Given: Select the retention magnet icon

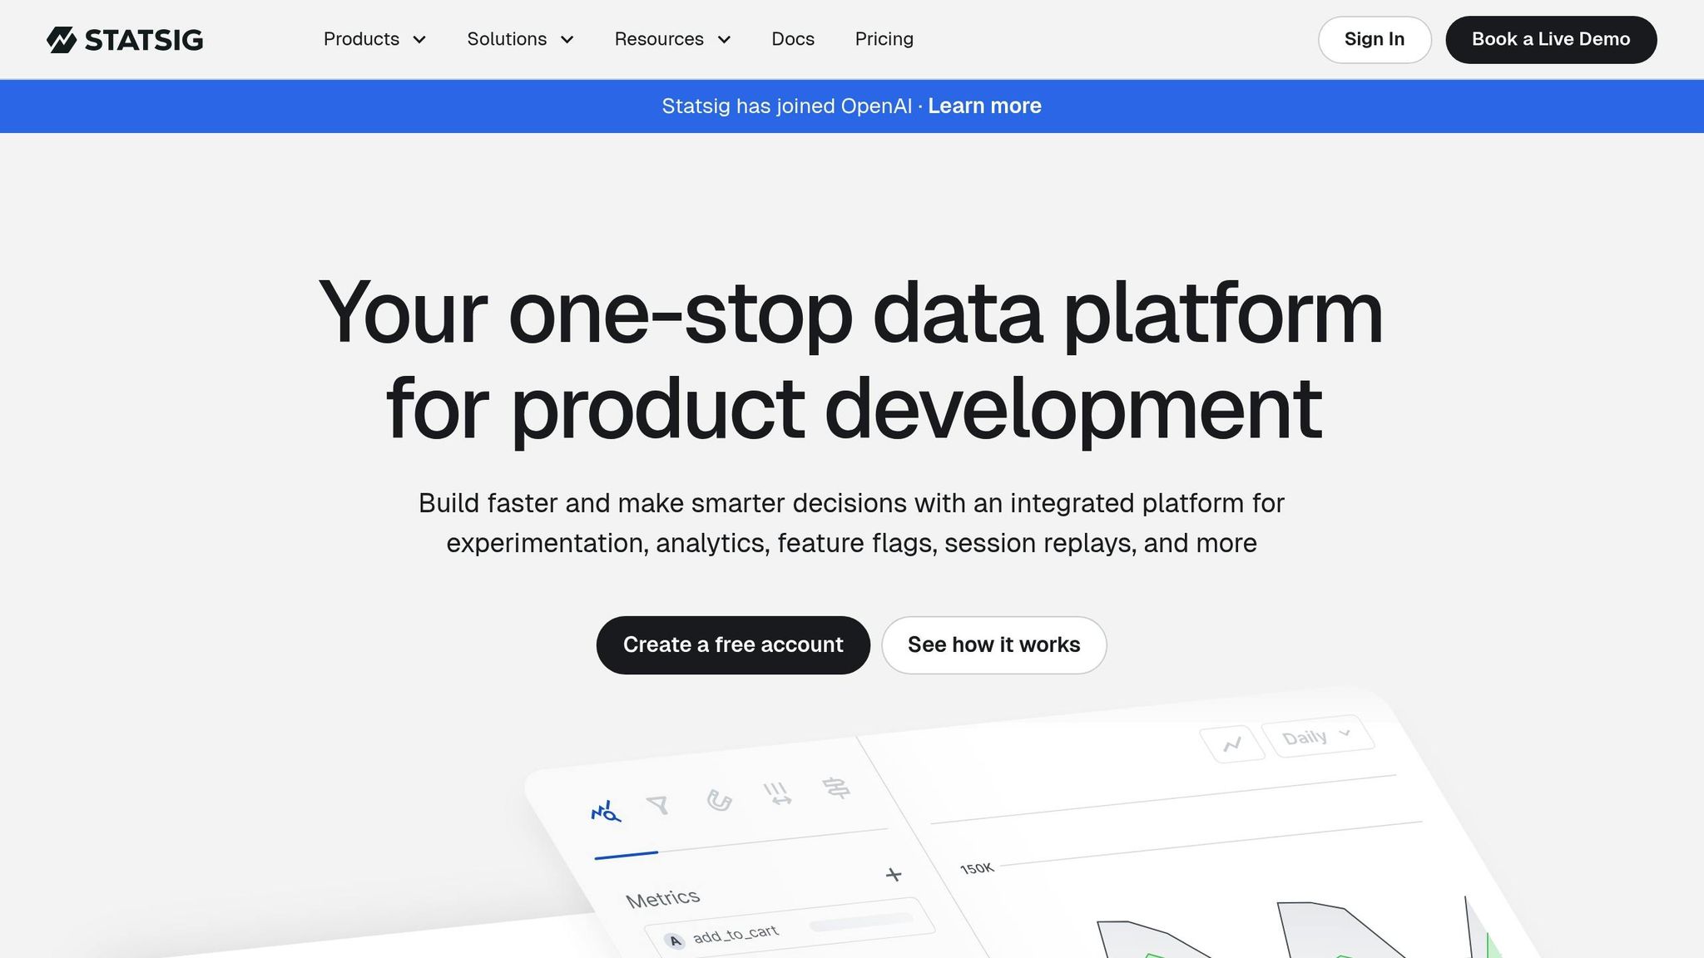Looking at the screenshot, I should [x=719, y=800].
